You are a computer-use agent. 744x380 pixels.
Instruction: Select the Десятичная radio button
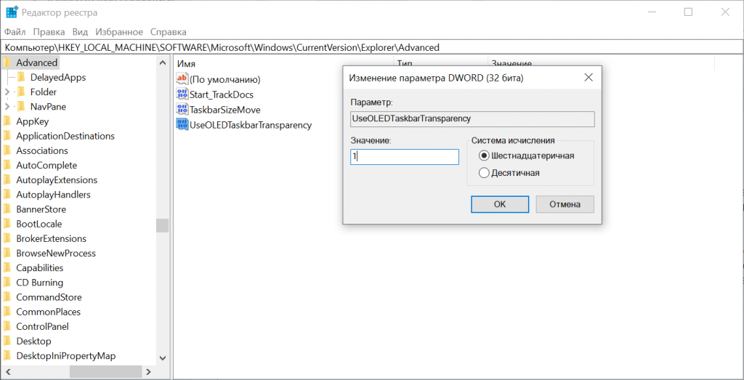(485, 173)
